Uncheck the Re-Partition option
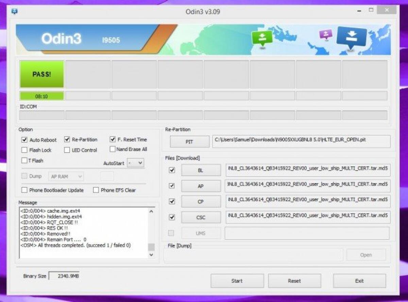Viewport: 408px width, 302px height. click(67, 140)
